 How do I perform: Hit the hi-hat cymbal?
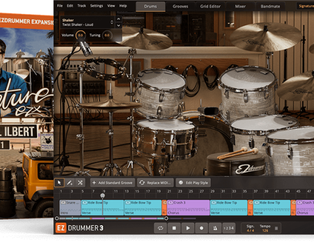click(x=111, y=105)
